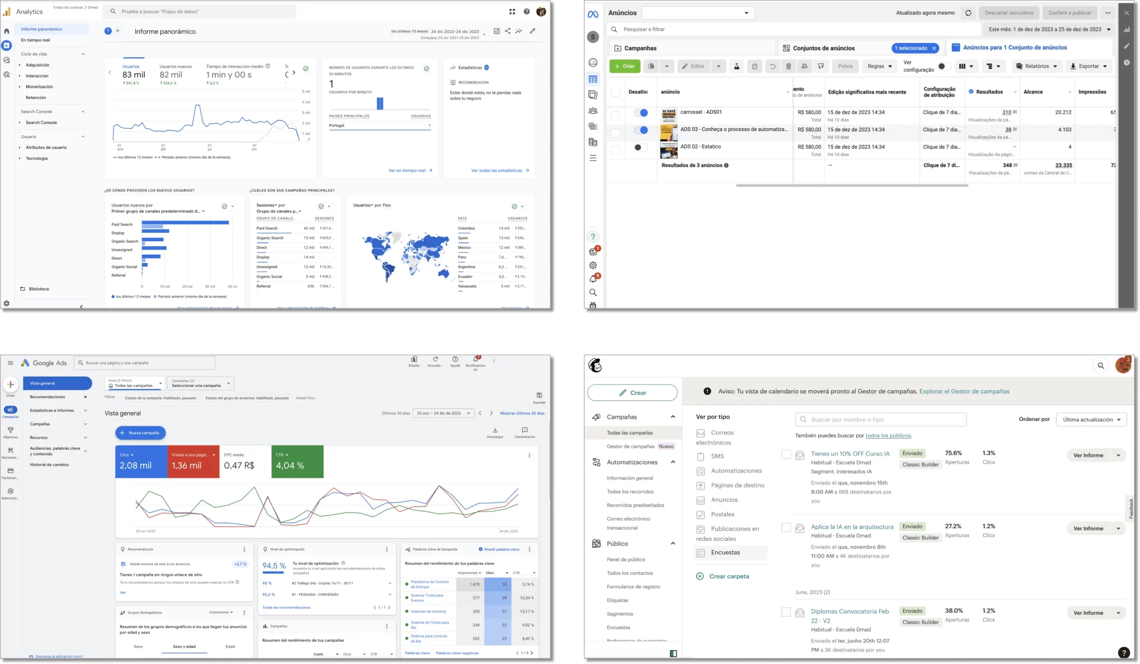Delete selected ad with trash icon
Viewport: 1140px width, 664px height.
tap(789, 66)
